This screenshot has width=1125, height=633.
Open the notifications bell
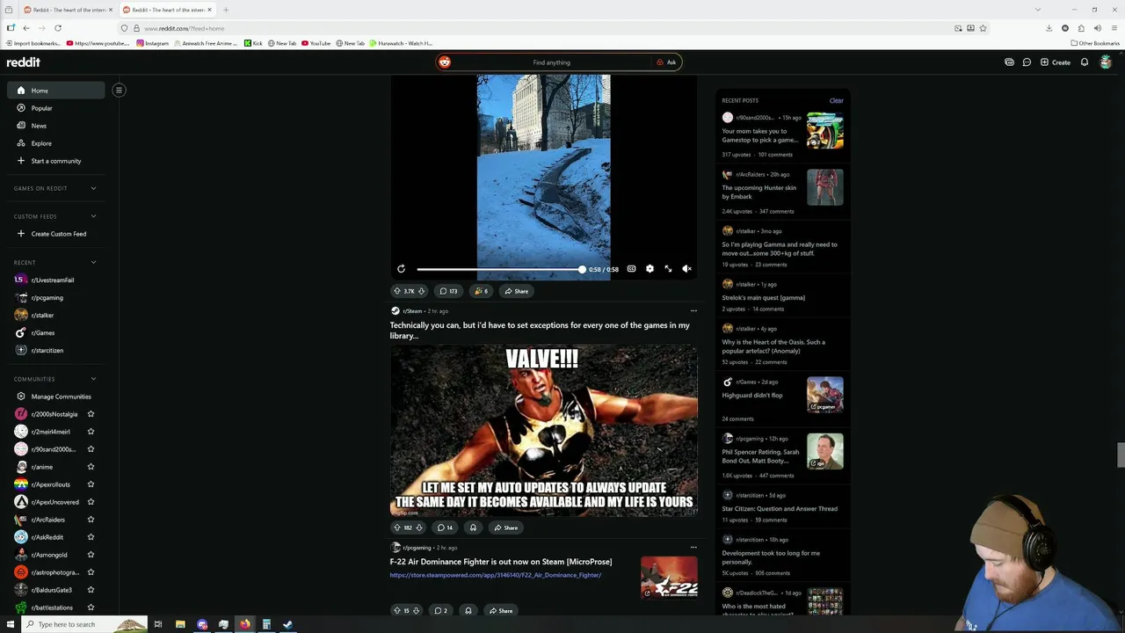coord(1085,62)
